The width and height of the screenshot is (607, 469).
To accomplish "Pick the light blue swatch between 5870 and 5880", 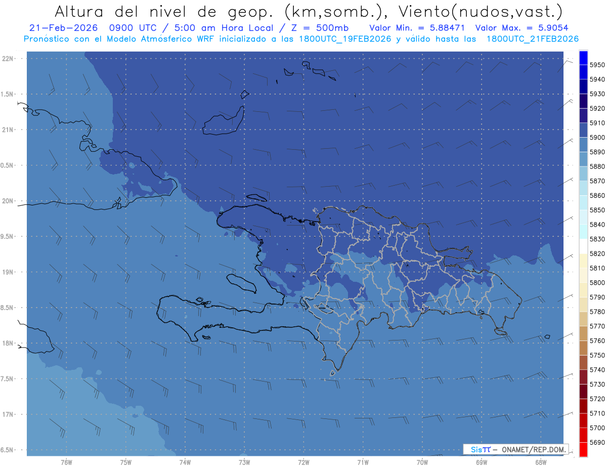I will coord(583,174).
